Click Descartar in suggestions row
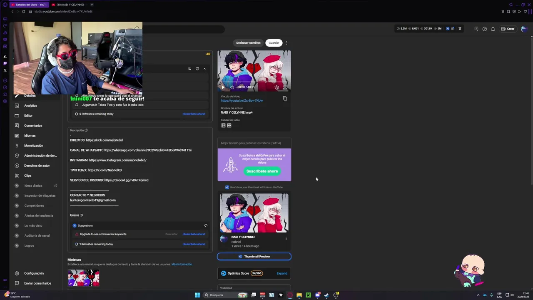 click(172, 234)
